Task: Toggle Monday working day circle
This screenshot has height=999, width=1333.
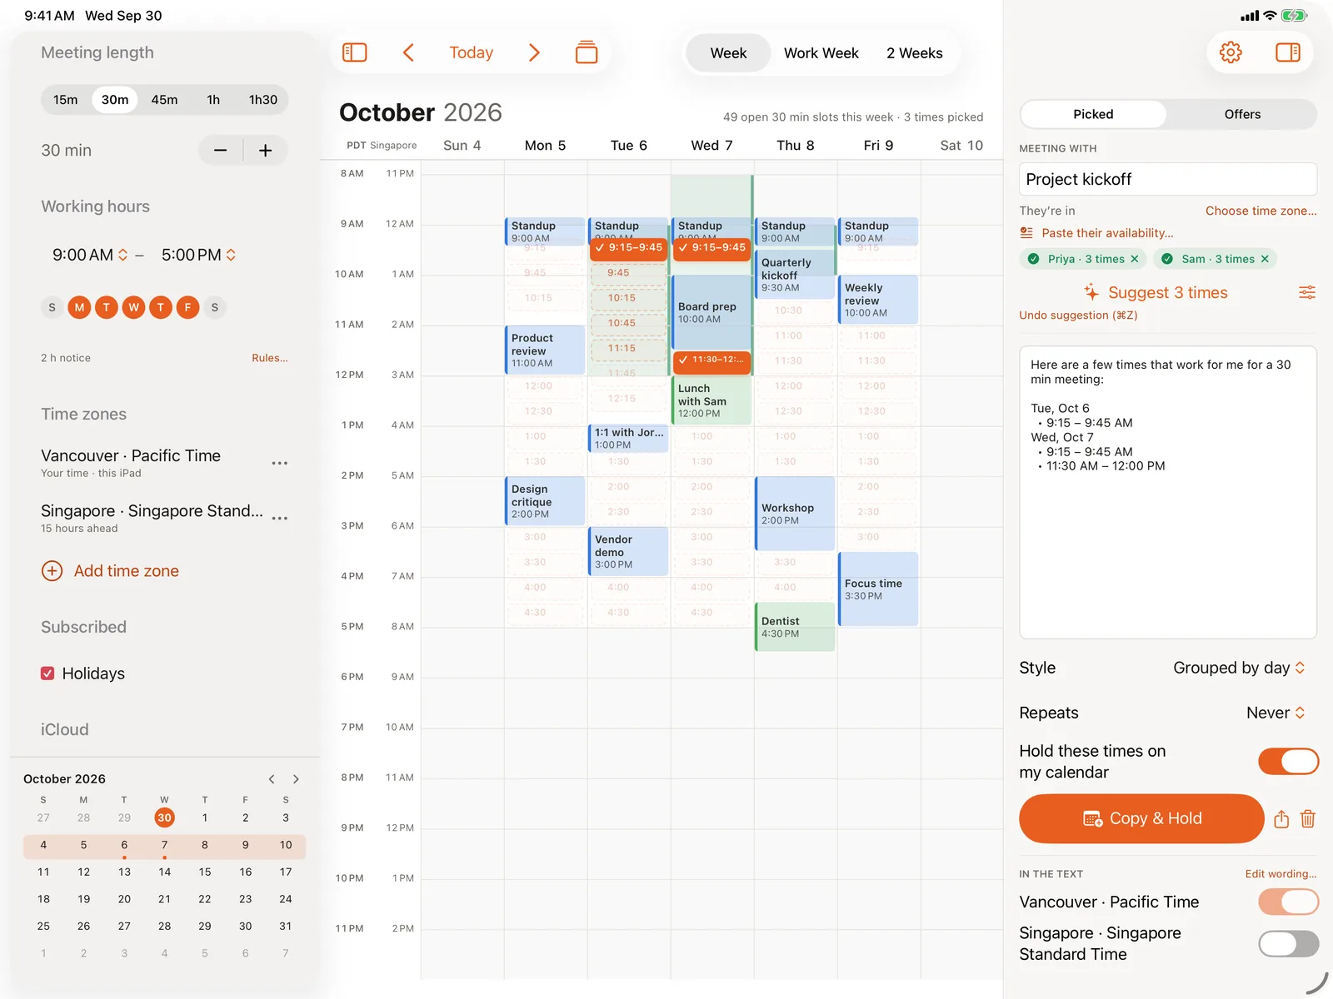Action: tap(79, 307)
